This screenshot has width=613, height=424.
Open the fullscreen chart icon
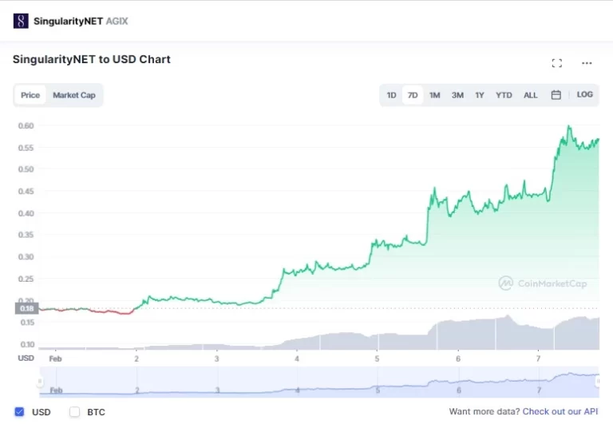(556, 63)
